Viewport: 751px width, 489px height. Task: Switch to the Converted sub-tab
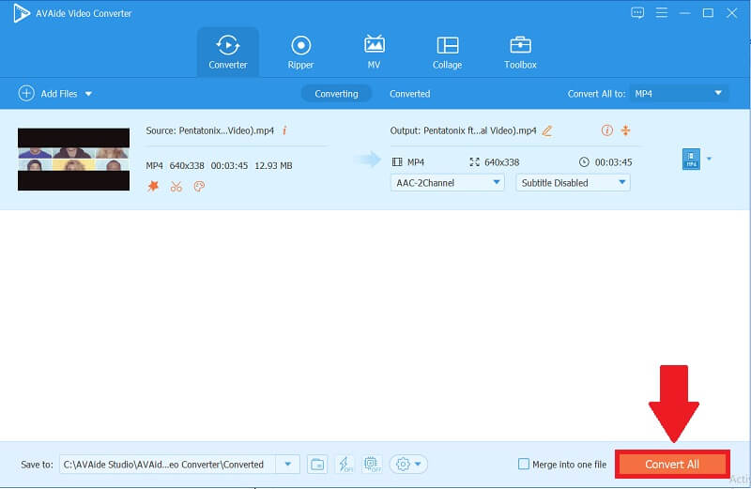409,94
